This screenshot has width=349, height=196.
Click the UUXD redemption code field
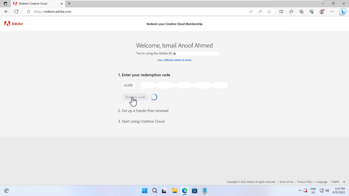(128, 85)
